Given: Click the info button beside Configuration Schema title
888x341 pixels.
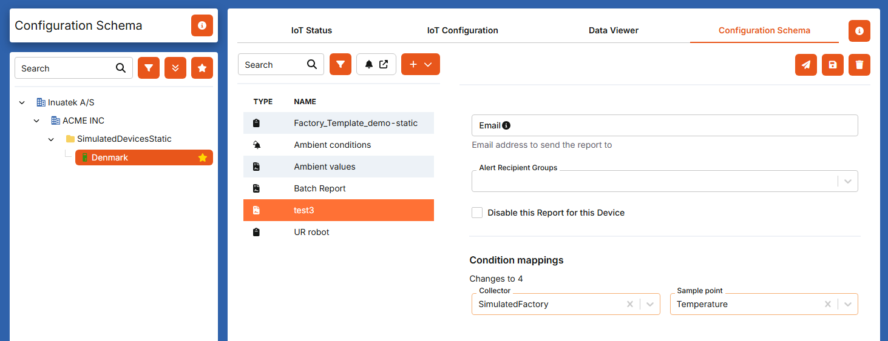Looking at the screenshot, I should coord(202,25).
